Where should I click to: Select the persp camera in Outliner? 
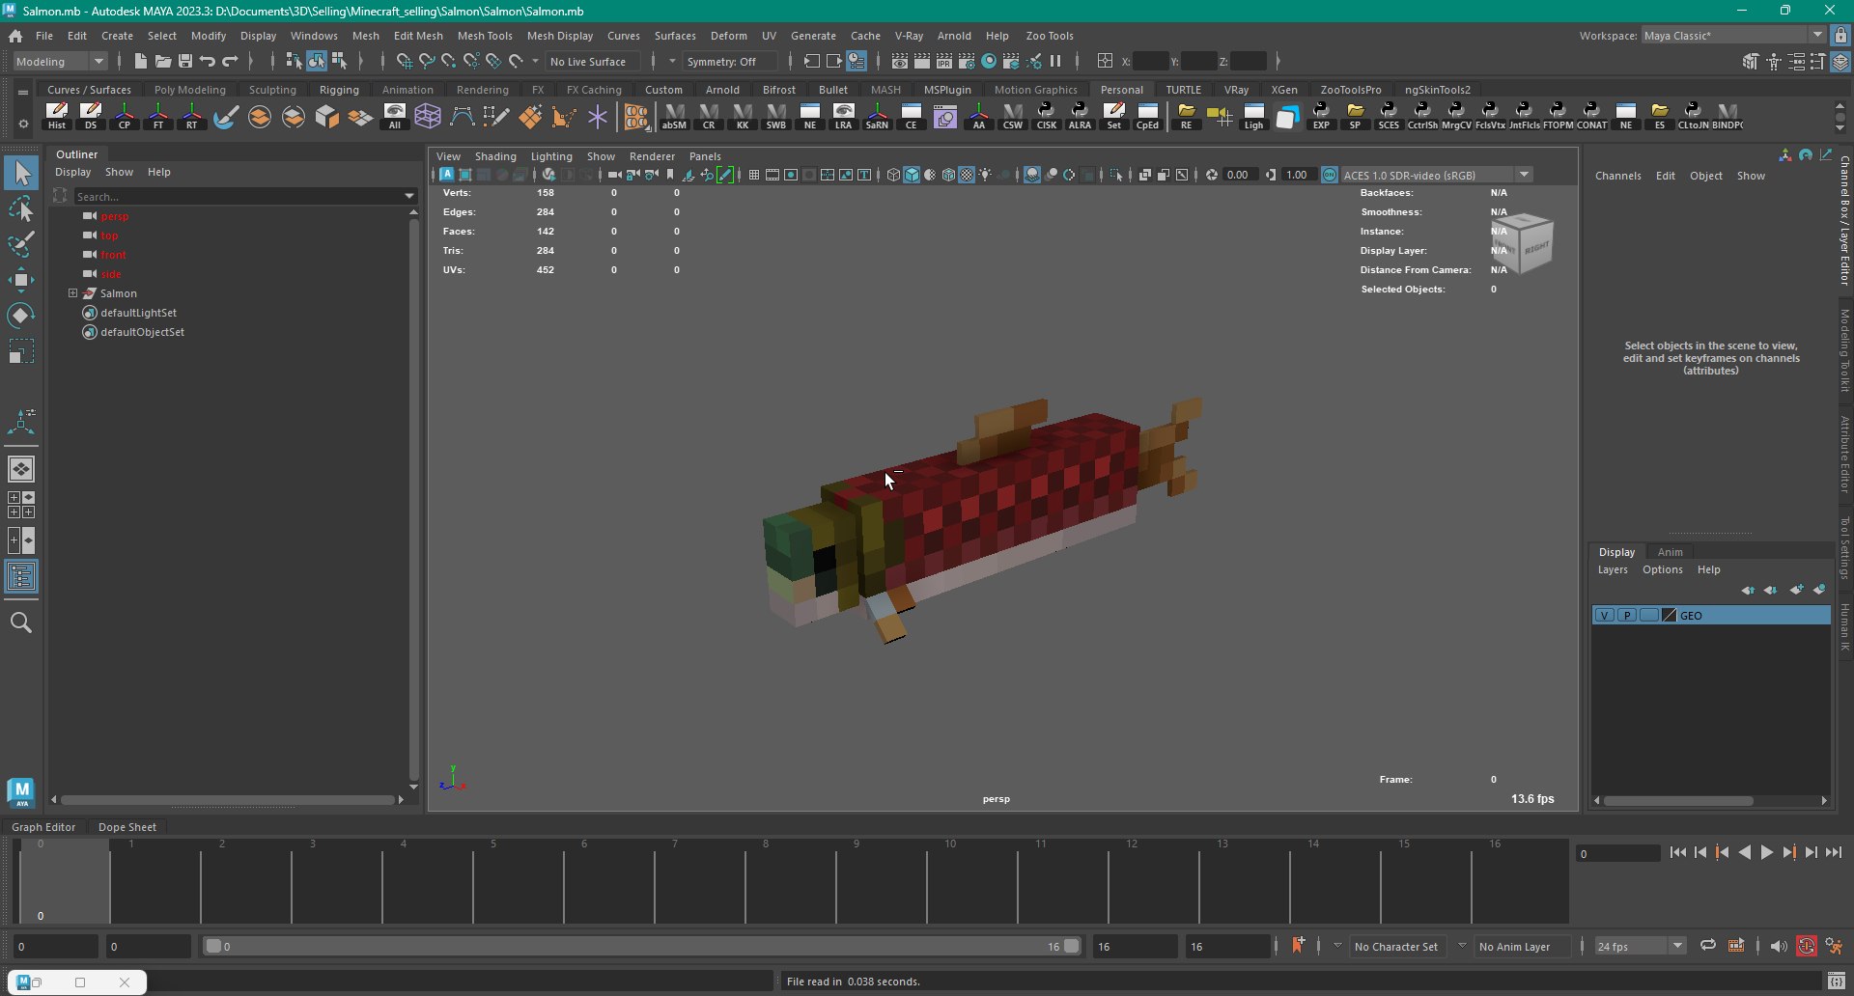tap(114, 216)
